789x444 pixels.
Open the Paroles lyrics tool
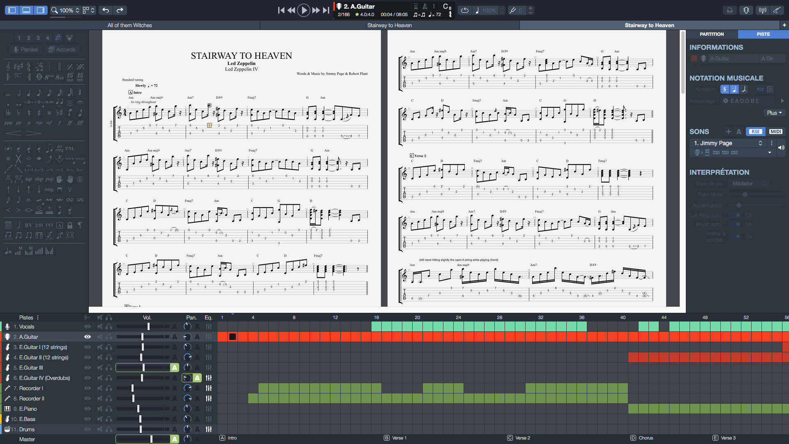point(25,49)
